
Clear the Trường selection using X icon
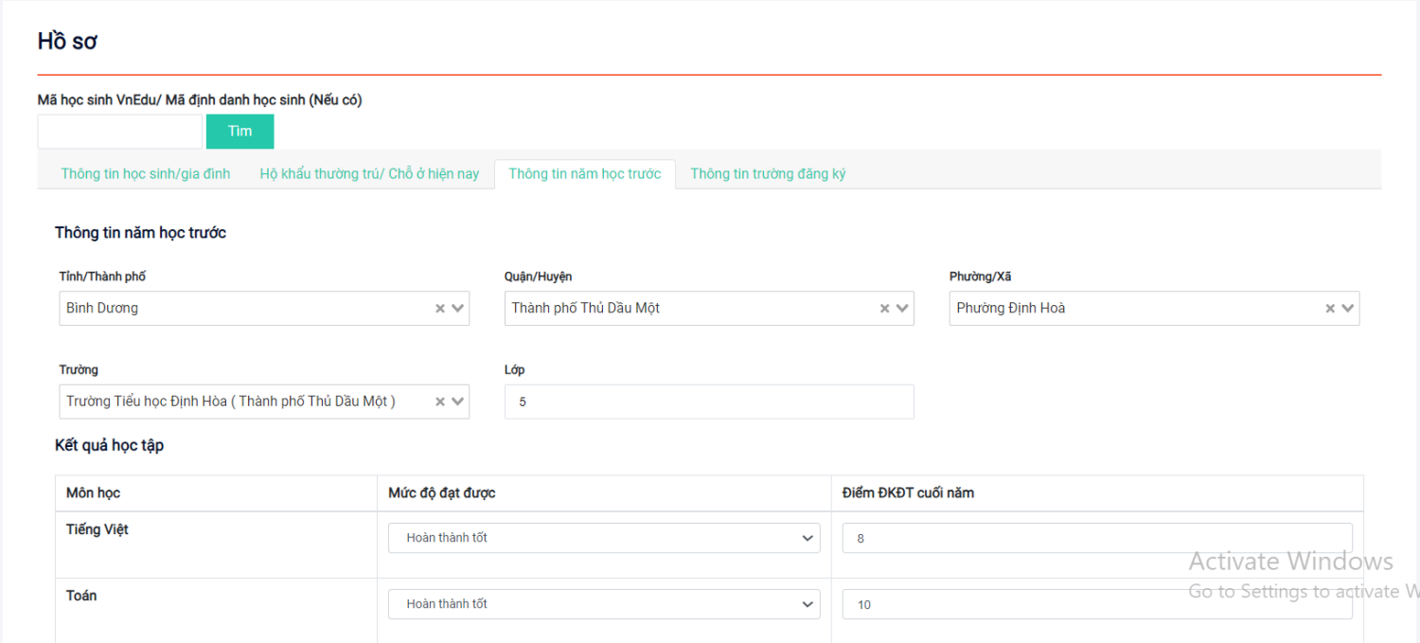[439, 402]
